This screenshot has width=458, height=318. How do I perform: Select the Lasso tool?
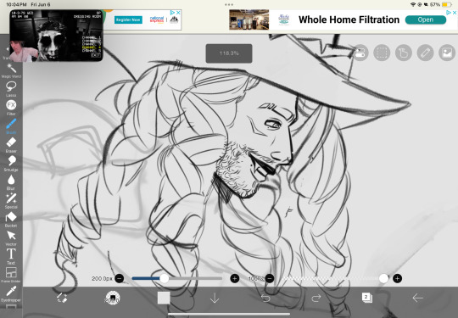(11, 89)
